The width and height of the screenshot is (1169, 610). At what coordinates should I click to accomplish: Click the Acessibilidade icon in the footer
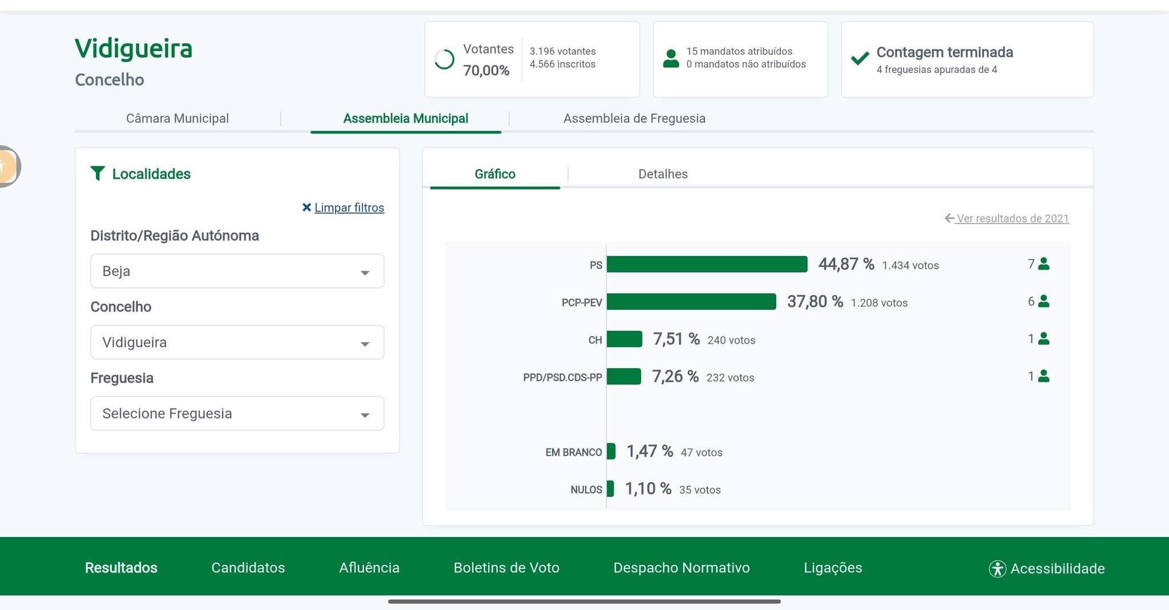(x=997, y=568)
